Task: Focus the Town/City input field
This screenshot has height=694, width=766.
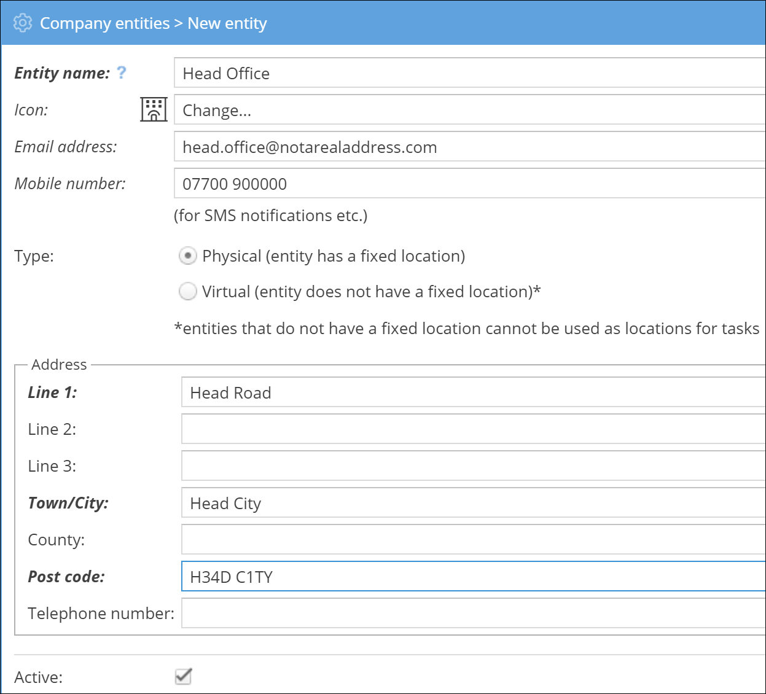Action: (473, 503)
